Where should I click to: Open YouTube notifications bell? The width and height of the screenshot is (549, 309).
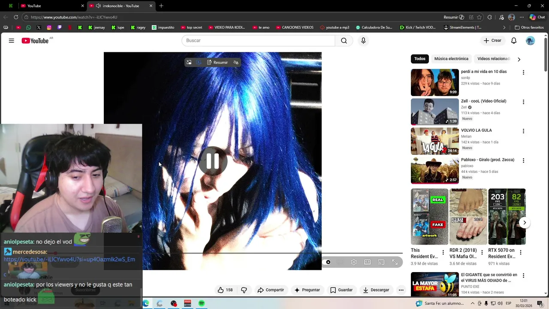pyautogui.click(x=514, y=41)
